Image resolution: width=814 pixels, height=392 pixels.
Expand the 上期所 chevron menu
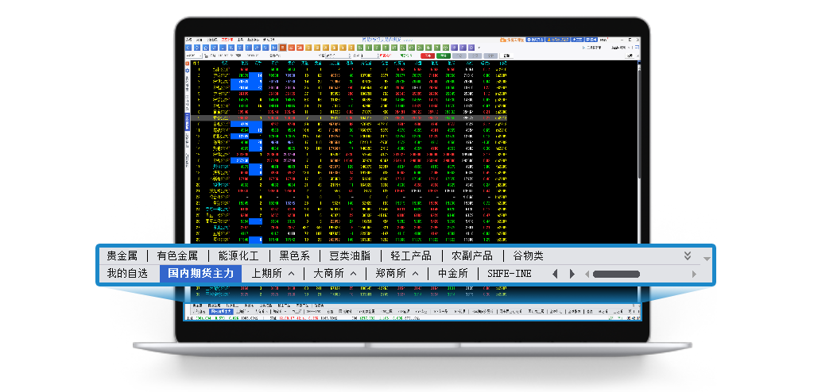pos(291,274)
